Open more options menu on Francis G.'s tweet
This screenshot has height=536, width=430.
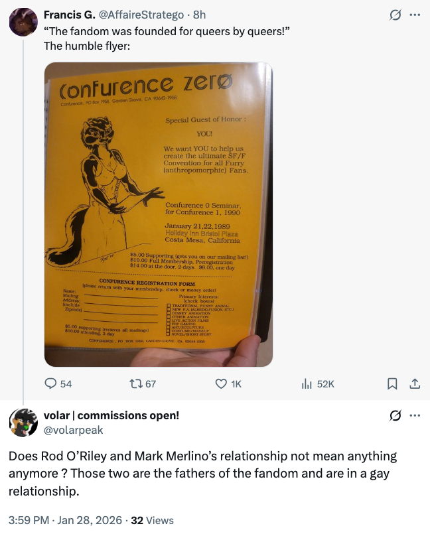415,15
